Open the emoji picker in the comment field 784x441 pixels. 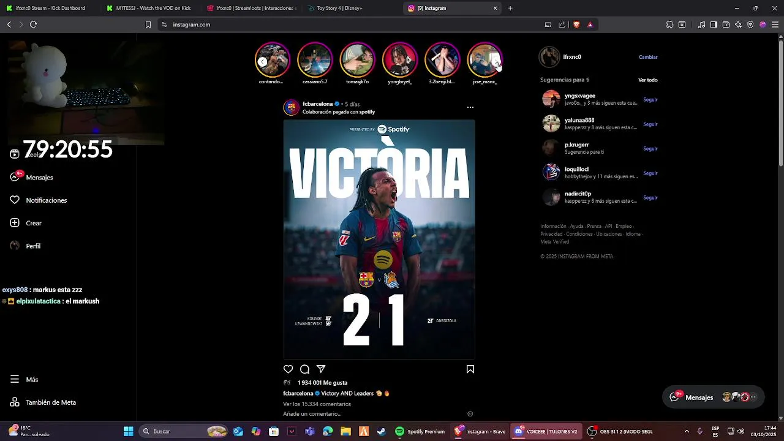pyautogui.click(x=470, y=414)
